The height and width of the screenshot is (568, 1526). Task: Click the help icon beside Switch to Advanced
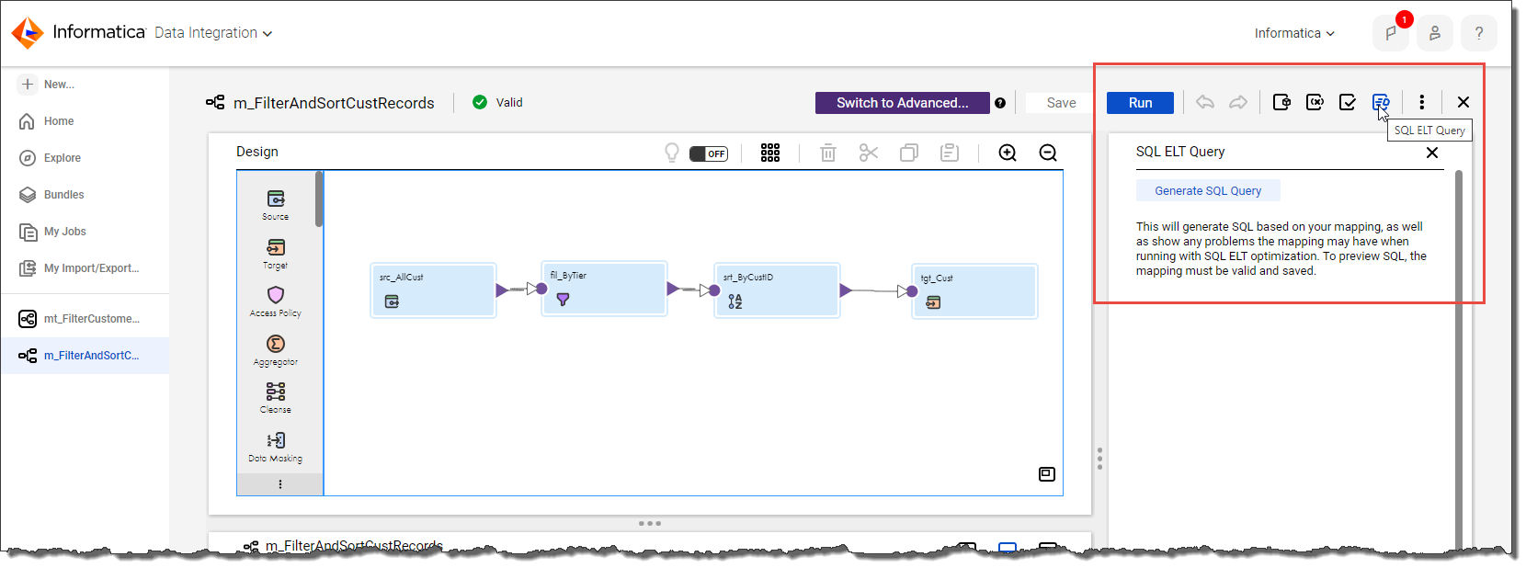[x=1000, y=103]
